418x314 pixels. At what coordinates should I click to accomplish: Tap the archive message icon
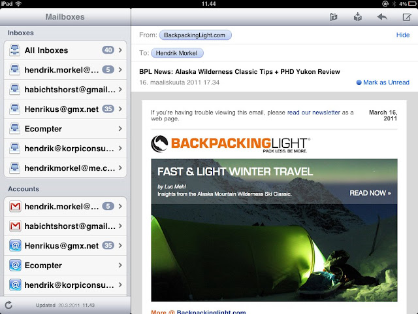357,17
